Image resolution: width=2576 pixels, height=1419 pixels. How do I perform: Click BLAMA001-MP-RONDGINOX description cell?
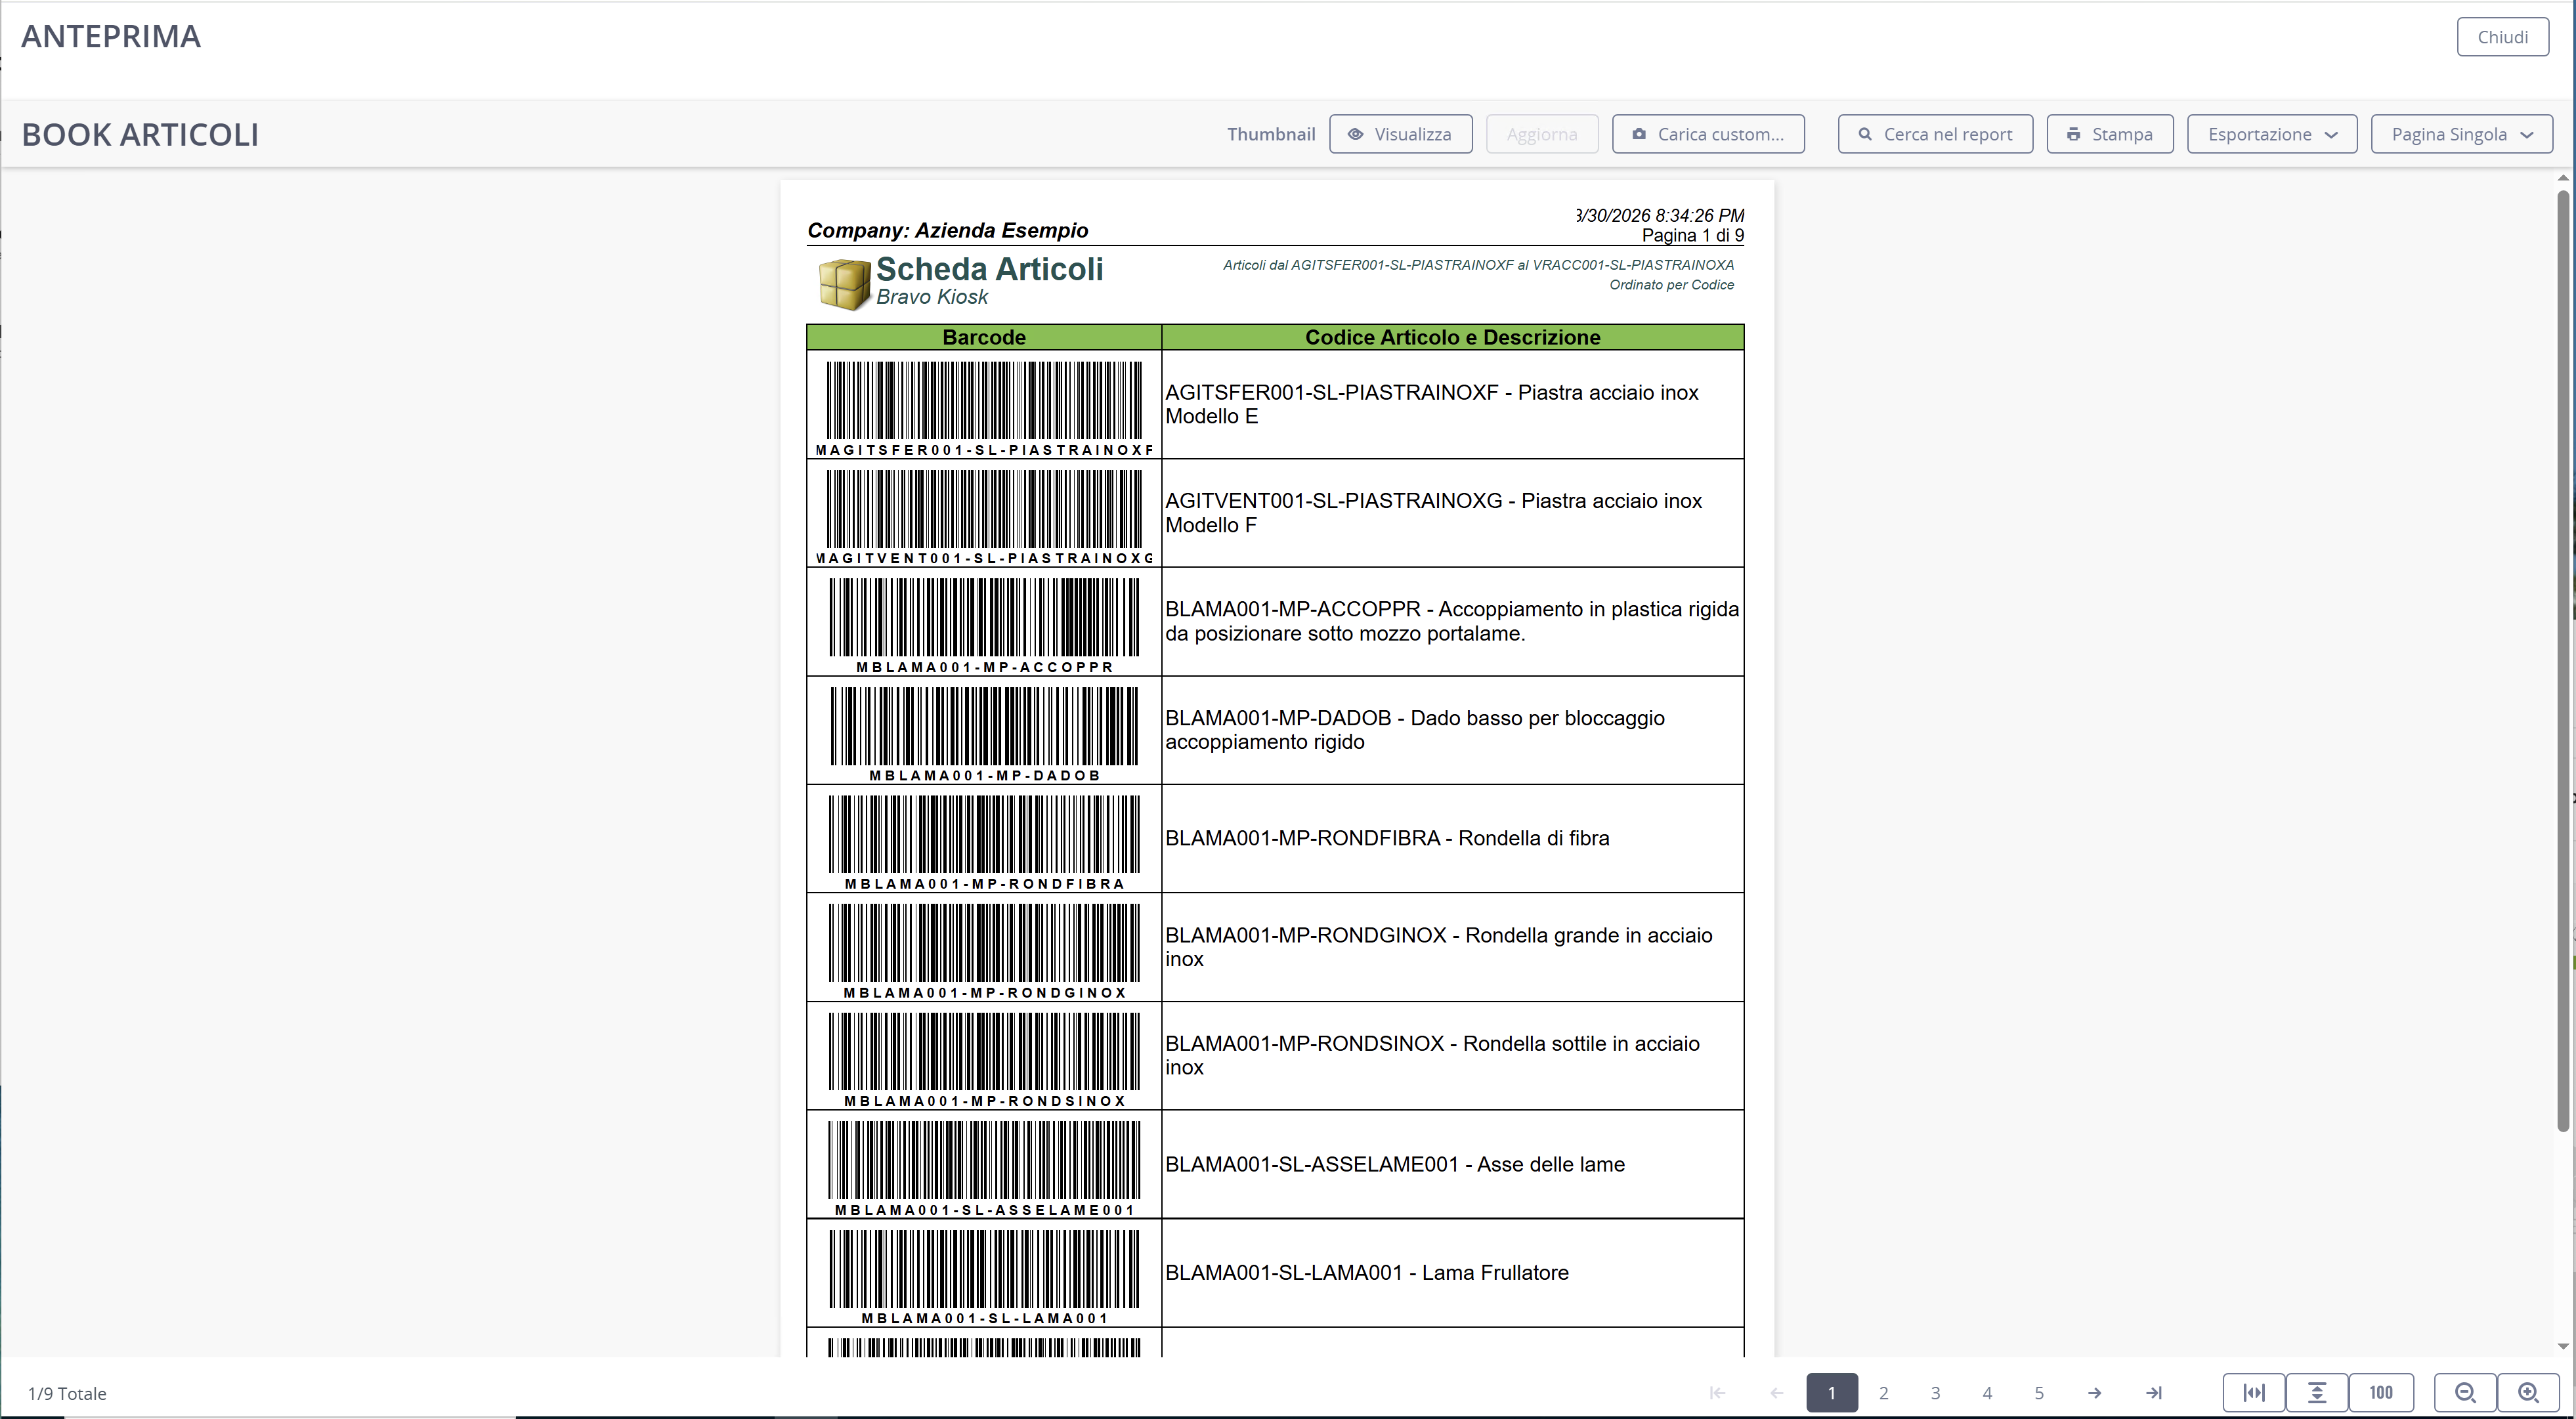click(x=1452, y=947)
